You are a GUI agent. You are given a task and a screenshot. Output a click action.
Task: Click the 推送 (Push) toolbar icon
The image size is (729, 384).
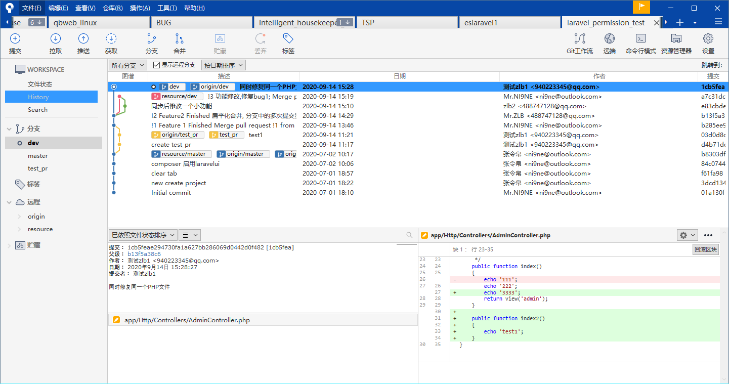[x=83, y=39]
